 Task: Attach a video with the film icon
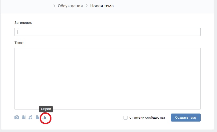point(24,117)
